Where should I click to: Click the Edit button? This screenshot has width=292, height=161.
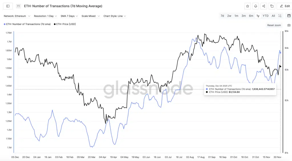pos(284,6)
